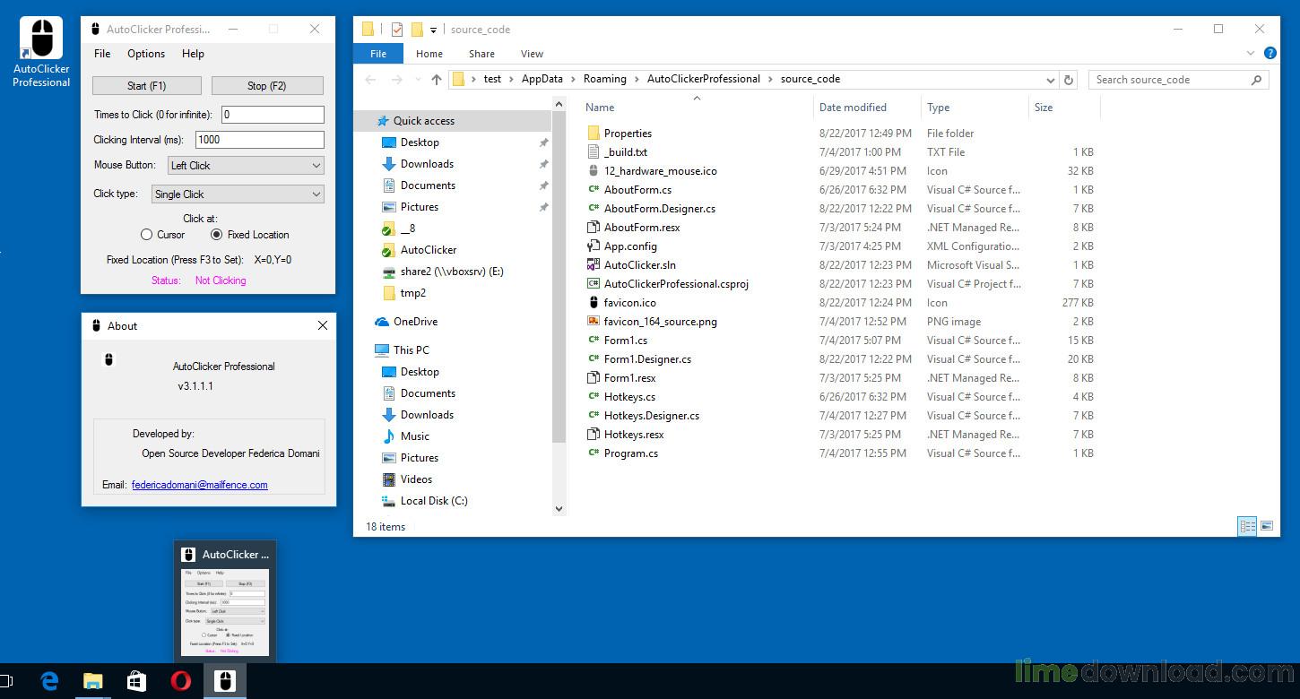Click the federicadomani@mailfence.com email link
Image resolution: width=1300 pixels, height=699 pixels.
pos(199,485)
